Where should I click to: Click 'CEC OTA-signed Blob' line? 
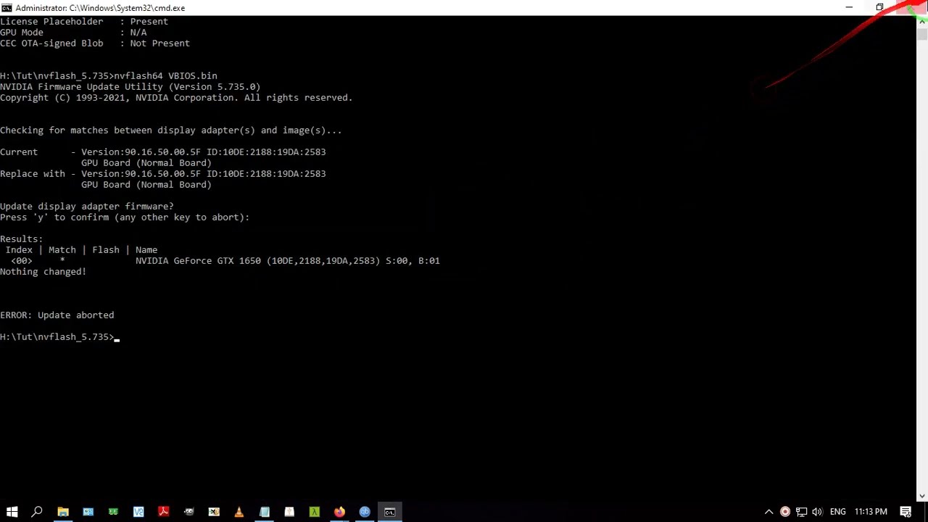[95, 43]
